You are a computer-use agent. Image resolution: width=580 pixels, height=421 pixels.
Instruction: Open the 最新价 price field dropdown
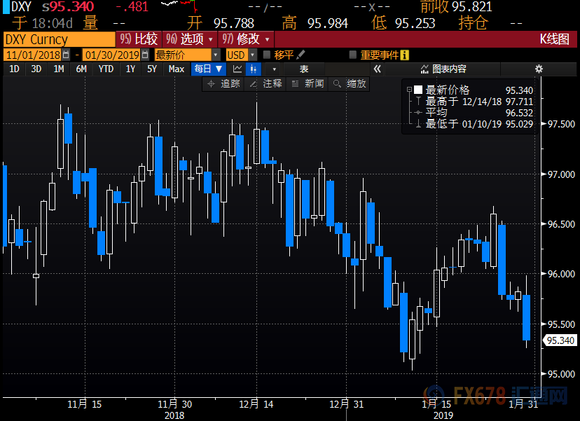click(x=216, y=55)
